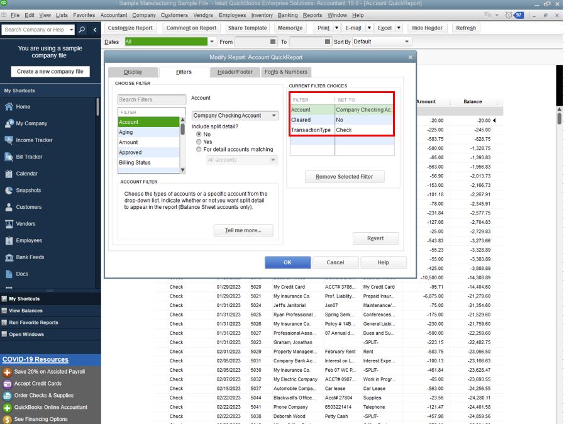This screenshot has width=564, height=424.
Task: Collapse the left icon bar arrow
Action: pos(94,30)
